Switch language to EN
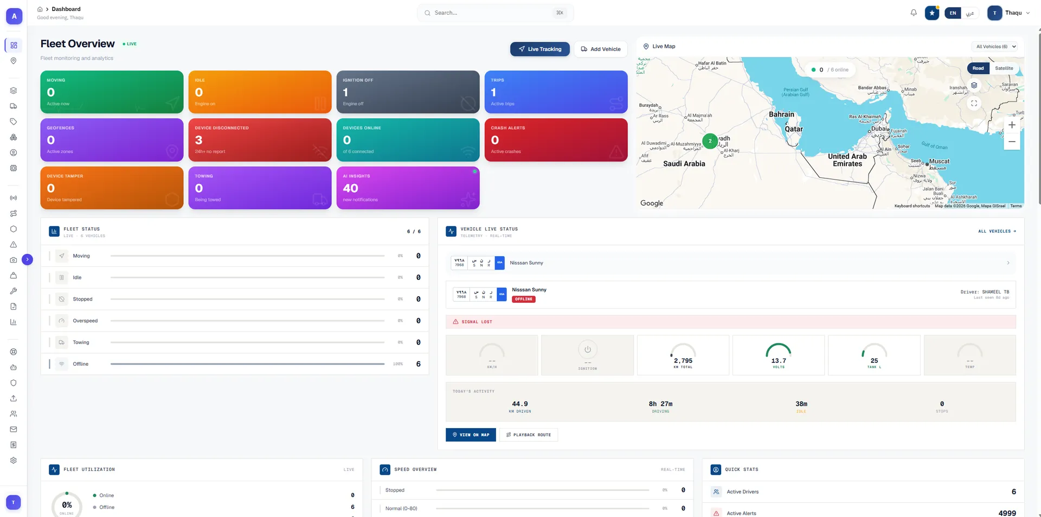The height and width of the screenshot is (517, 1041). pyautogui.click(x=953, y=13)
